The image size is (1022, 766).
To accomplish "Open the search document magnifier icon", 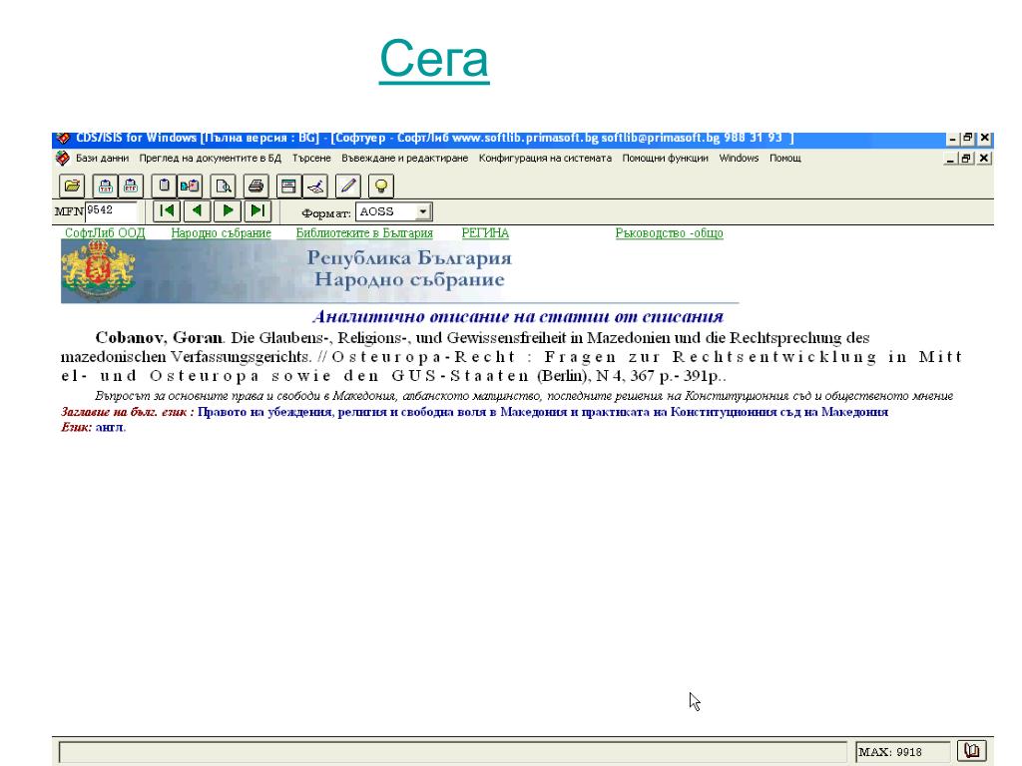I will click(223, 187).
